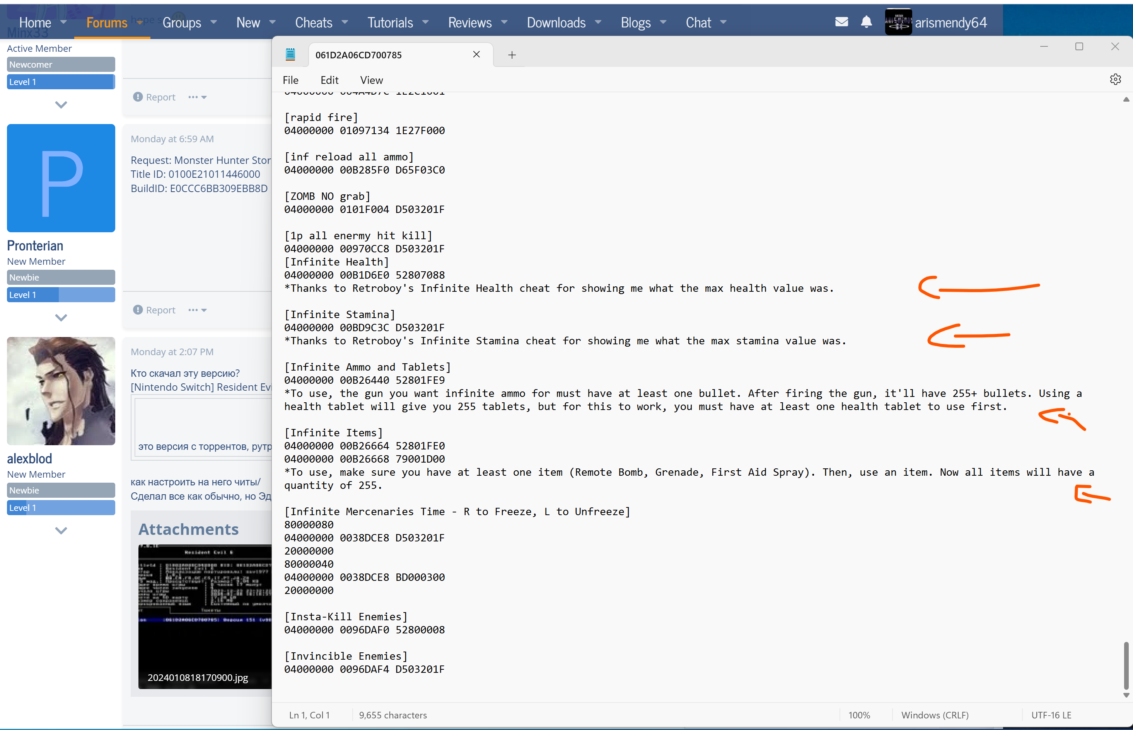Open Cheats dropdown arrow
Viewport: 1133px width, 730px height.
(345, 22)
